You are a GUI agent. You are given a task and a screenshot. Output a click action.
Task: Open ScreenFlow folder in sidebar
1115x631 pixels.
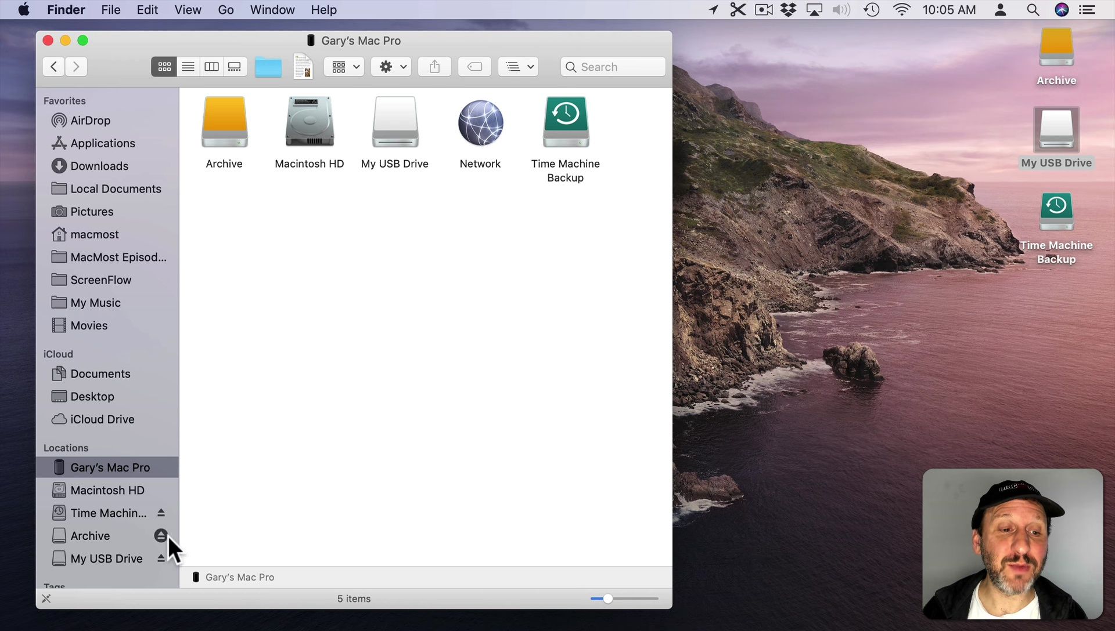(107, 280)
